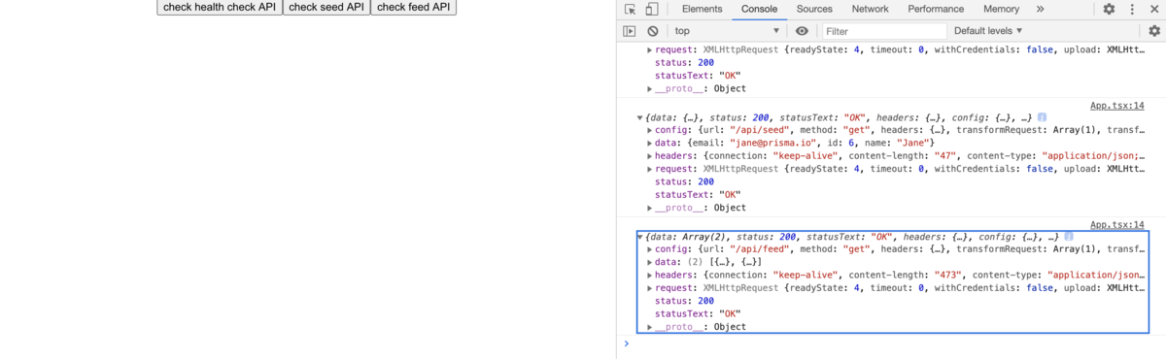Activate the inspect element picker icon
Screen dimensions: 1166x359
(630, 9)
